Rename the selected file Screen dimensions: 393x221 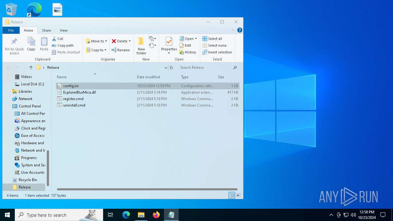point(121,50)
